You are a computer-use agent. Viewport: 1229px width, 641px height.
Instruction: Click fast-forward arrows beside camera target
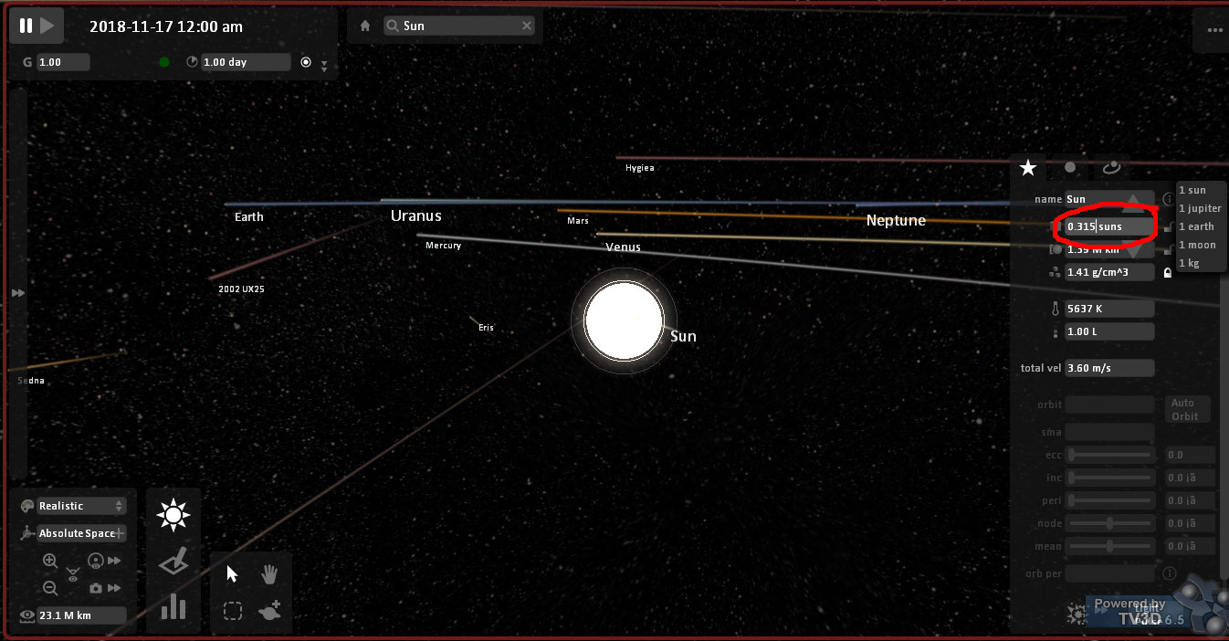click(x=114, y=561)
